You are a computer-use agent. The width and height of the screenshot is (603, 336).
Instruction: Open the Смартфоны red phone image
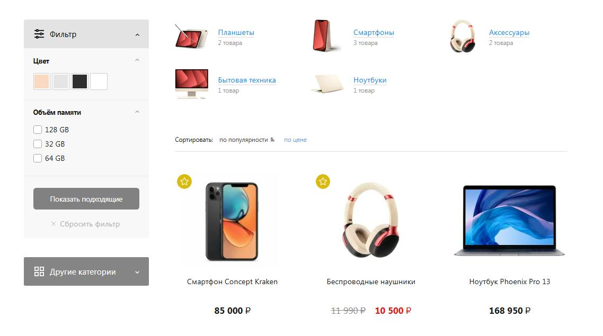[x=325, y=35]
